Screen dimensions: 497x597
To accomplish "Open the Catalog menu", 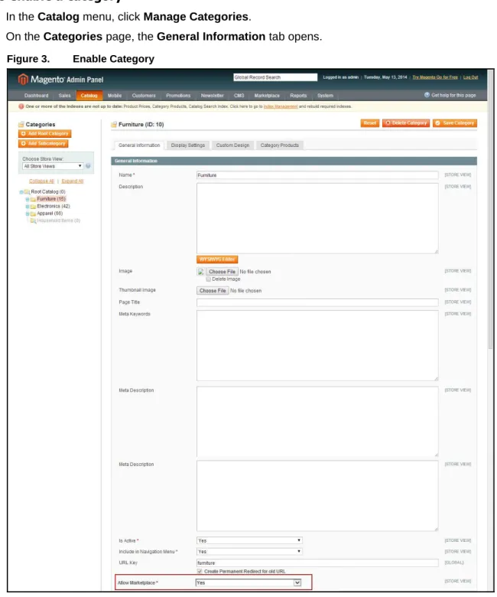I will (89, 96).
